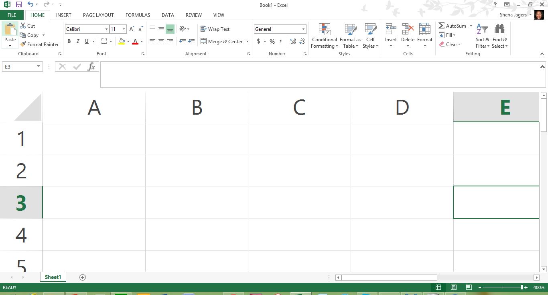The image size is (548, 295).
Task: Select the Sheet1 worksheet tab
Action: [53, 277]
